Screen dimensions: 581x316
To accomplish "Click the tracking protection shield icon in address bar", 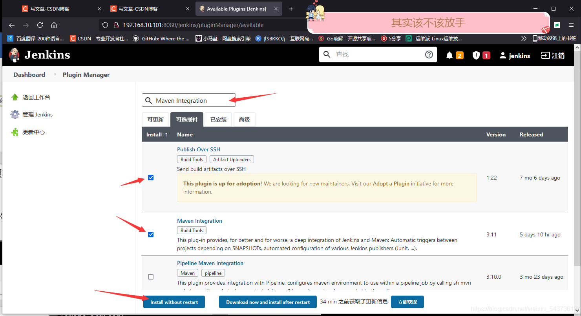I will (x=105, y=25).
